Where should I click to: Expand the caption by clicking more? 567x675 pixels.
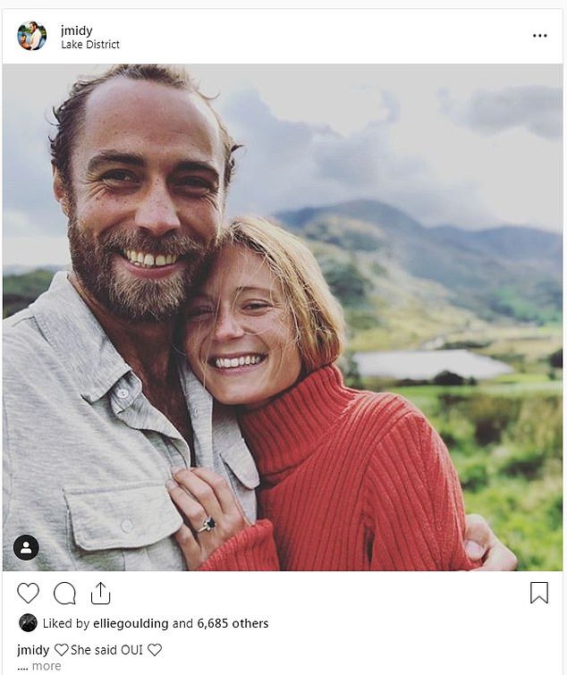[47, 666]
